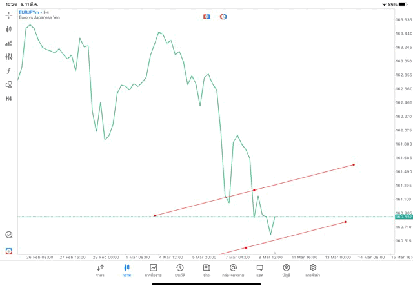
Task: Tap the red-blue trade panel icon at bottom left
Action: tap(8, 251)
